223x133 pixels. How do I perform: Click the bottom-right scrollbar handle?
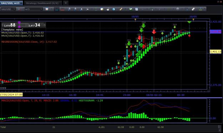click(x=219, y=127)
